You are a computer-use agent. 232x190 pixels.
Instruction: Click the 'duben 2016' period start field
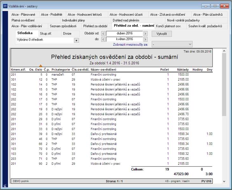click(x=125, y=34)
